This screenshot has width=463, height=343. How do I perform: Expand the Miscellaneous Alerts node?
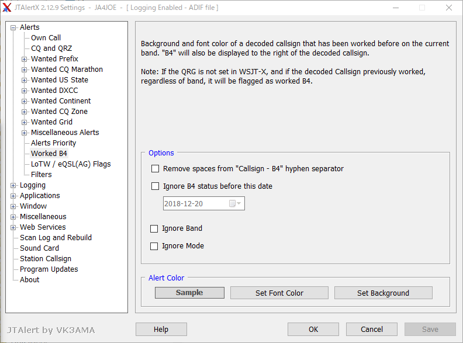point(24,133)
